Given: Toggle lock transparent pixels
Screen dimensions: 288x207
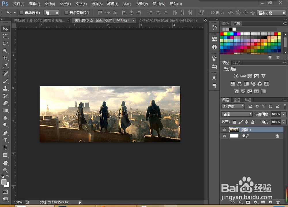Looking at the screenshot, I should pyautogui.click(x=234, y=122).
